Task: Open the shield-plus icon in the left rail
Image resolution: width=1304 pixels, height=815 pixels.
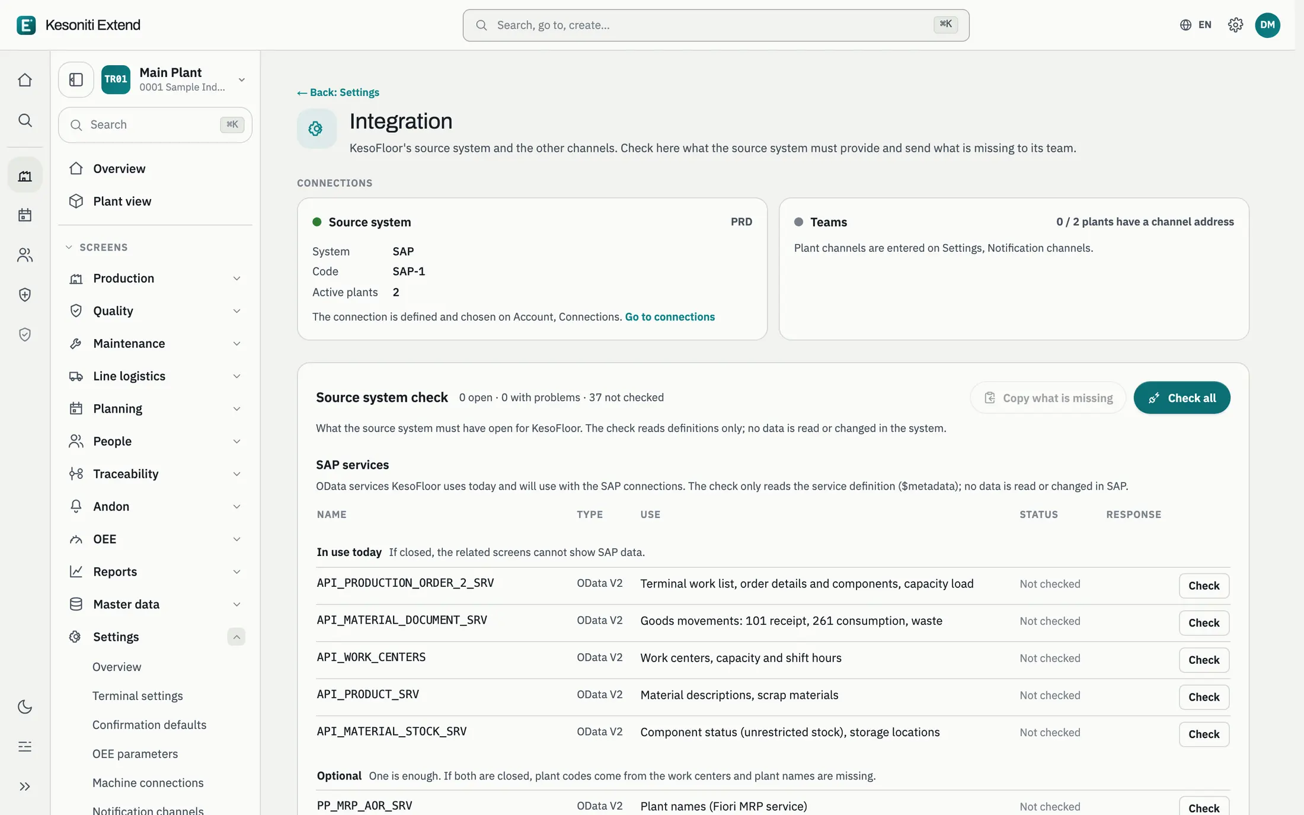Action: click(x=25, y=295)
